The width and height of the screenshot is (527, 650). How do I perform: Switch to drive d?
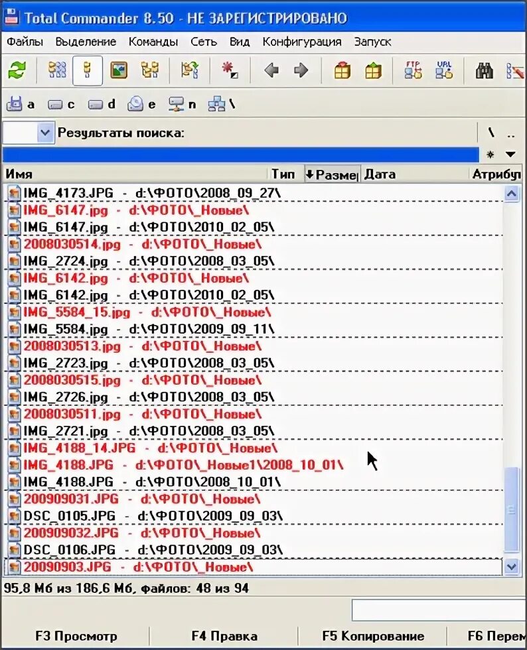coord(102,104)
